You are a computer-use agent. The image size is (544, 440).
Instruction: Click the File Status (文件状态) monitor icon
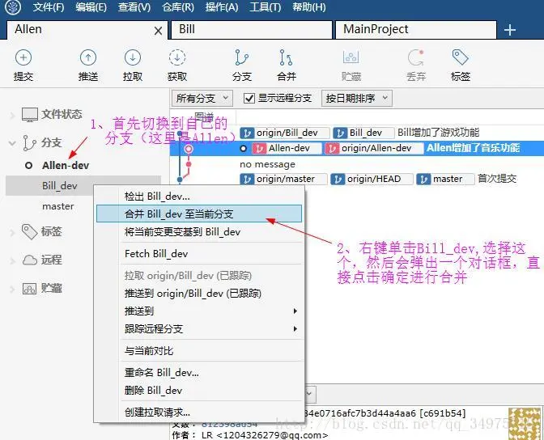[30, 114]
